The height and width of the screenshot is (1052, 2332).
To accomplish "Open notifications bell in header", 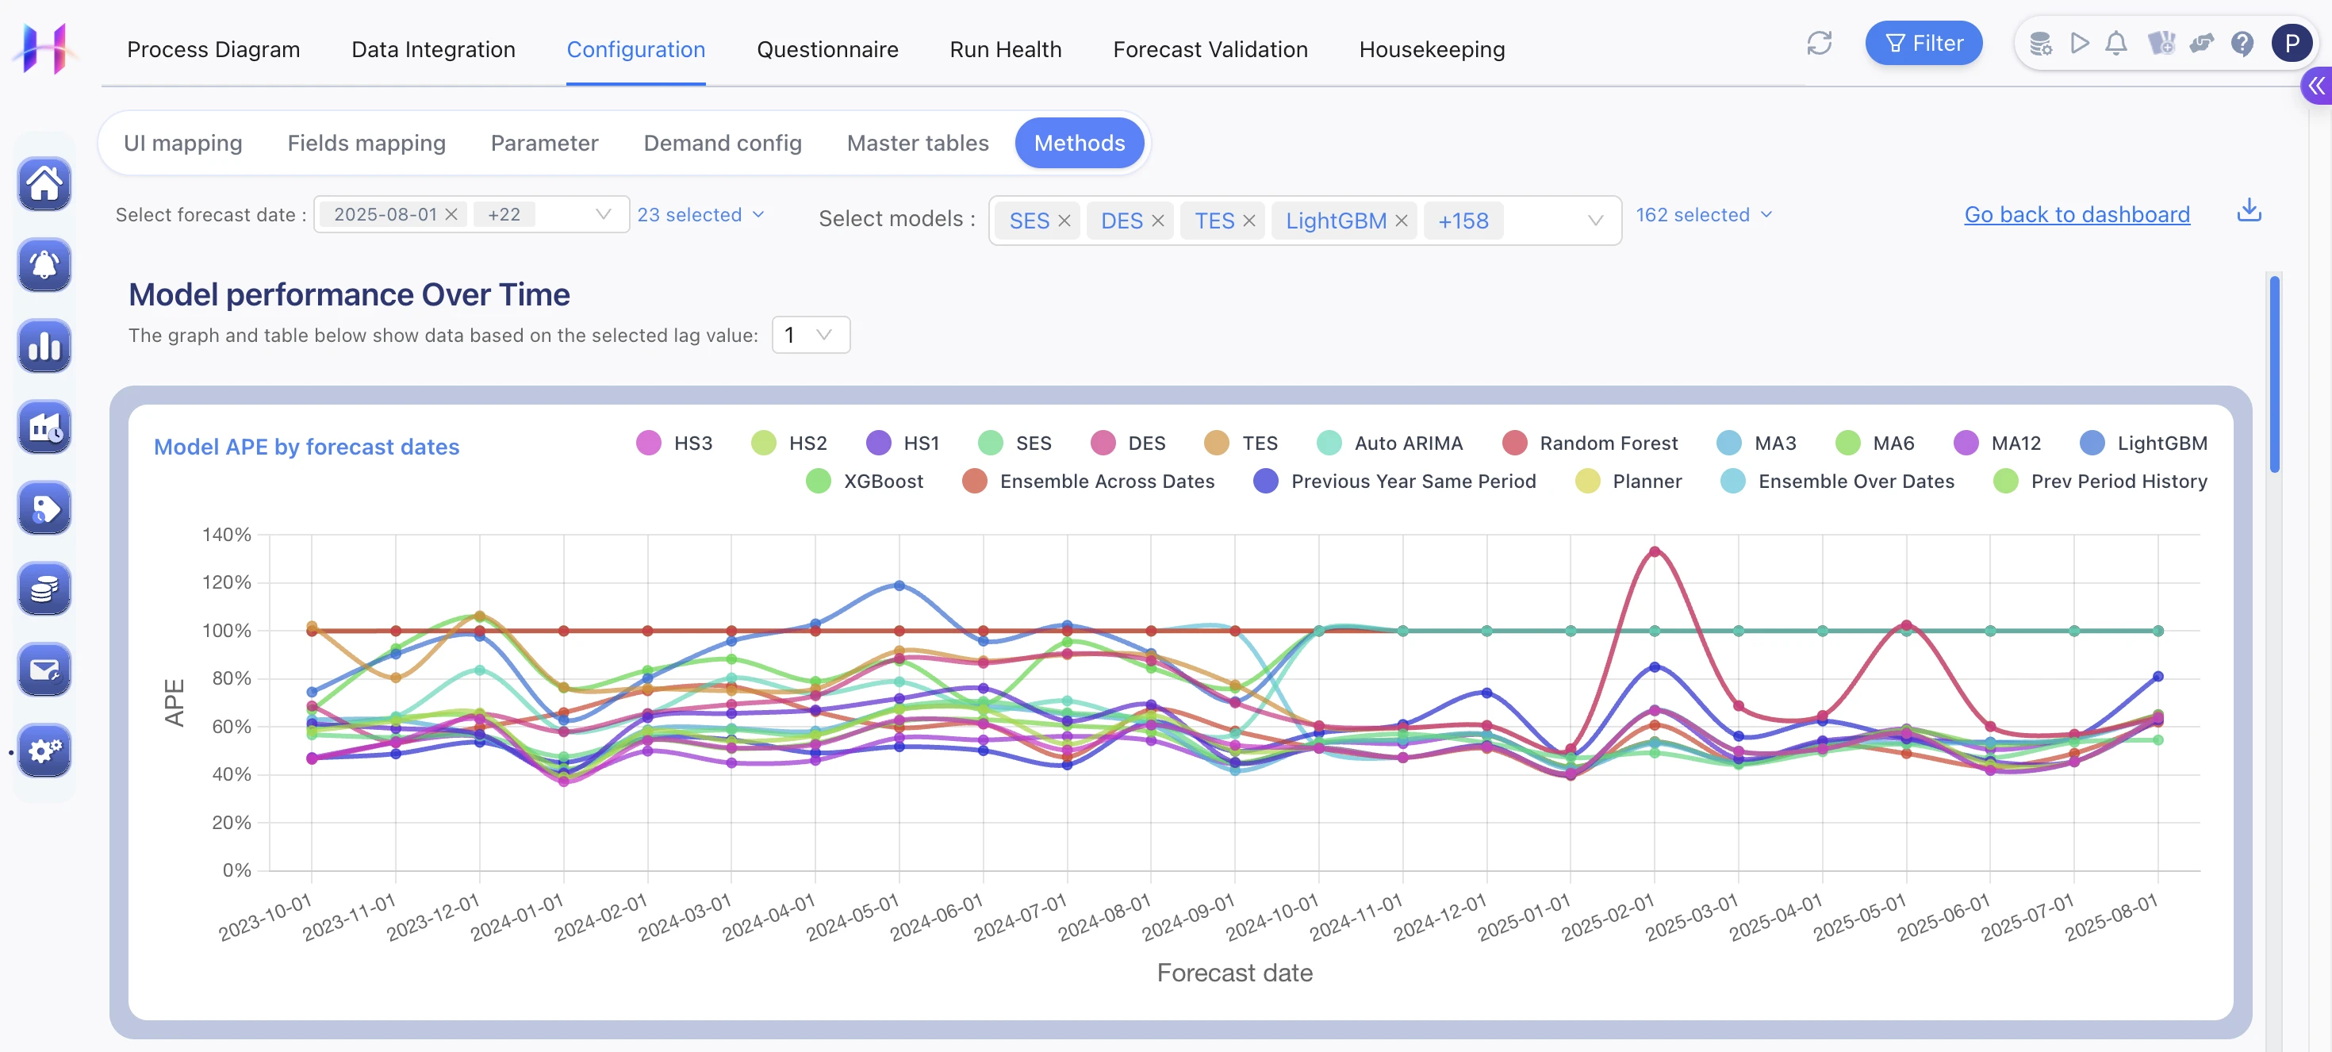I will click(x=2115, y=44).
